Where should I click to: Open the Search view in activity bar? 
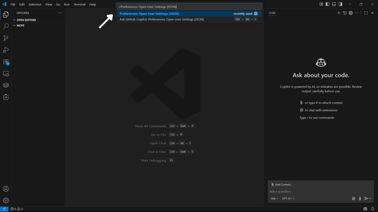pos(6,26)
